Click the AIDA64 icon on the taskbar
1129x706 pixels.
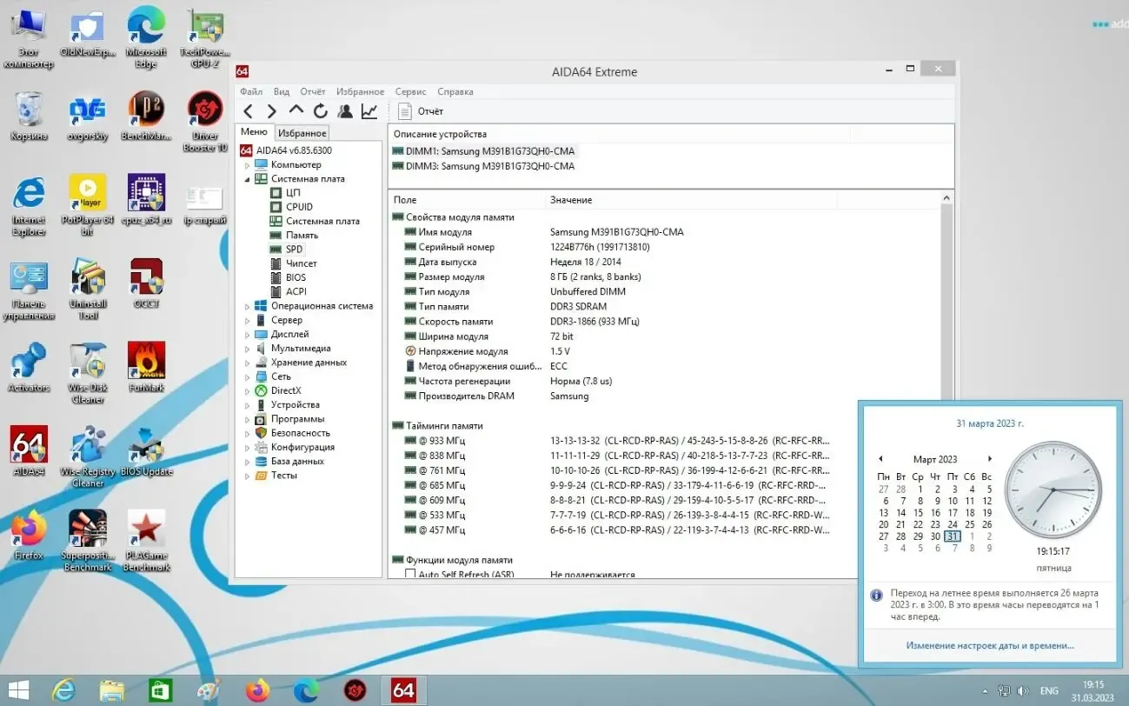tap(402, 689)
